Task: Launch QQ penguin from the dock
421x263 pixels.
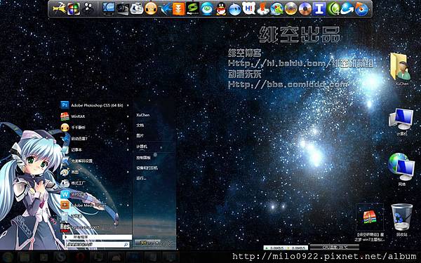Action: [221, 8]
